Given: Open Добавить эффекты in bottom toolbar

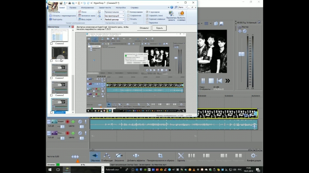Looking at the screenshot, I should [136, 156].
